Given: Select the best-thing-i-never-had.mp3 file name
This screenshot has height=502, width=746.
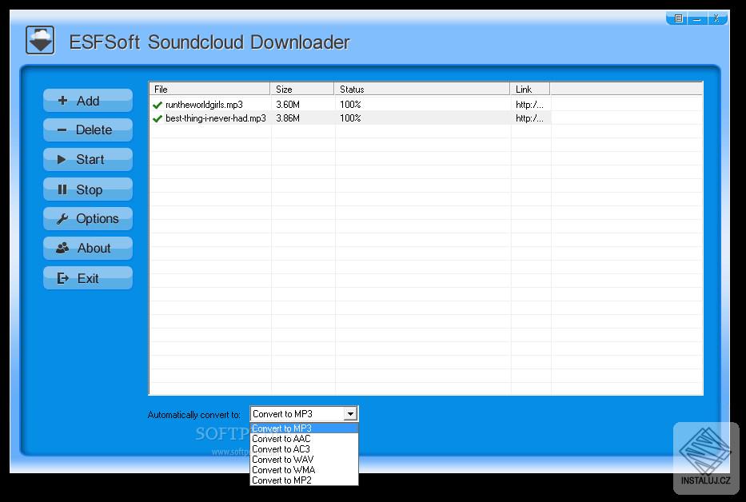Looking at the screenshot, I should [x=216, y=118].
